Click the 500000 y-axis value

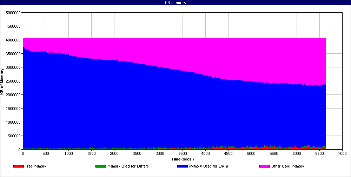pos(14,136)
